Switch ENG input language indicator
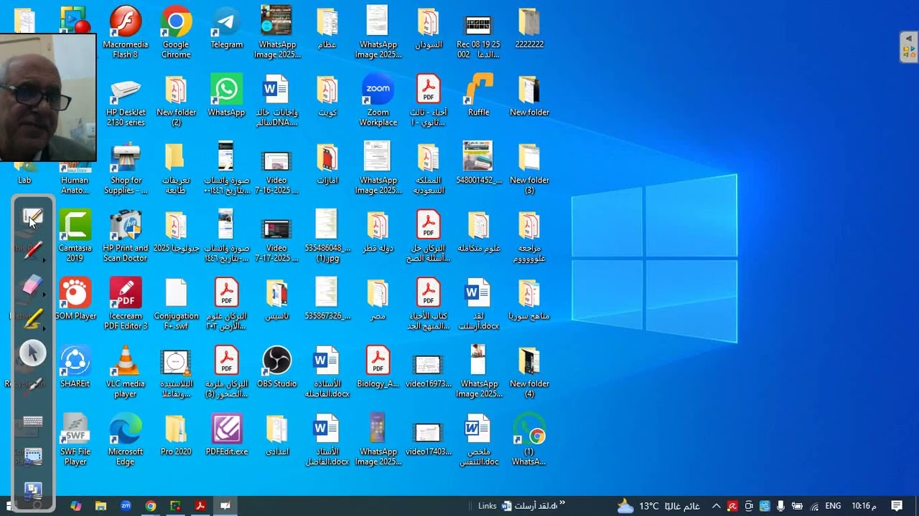 click(x=833, y=506)
